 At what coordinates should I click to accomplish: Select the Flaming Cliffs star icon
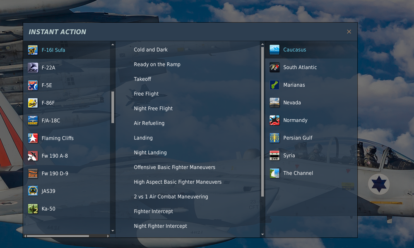33,138
